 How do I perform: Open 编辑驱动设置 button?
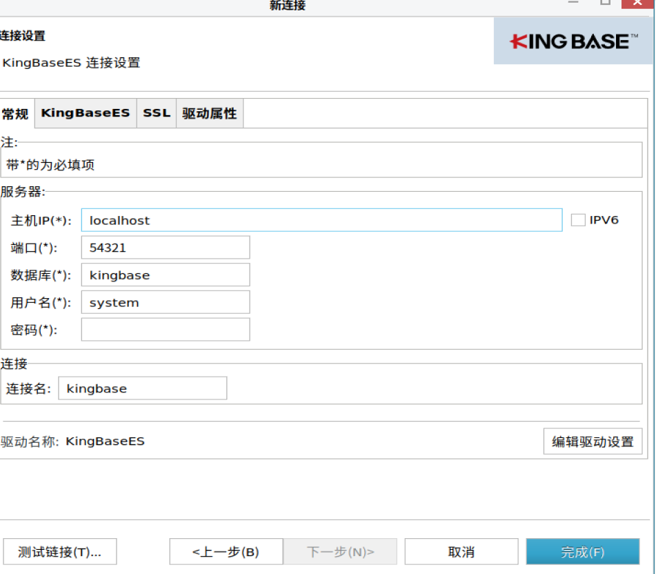[x=593, y=442]
